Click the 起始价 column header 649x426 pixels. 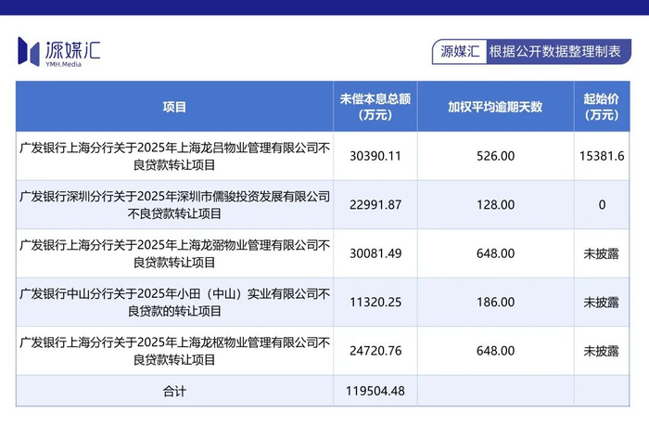point(607,107)
